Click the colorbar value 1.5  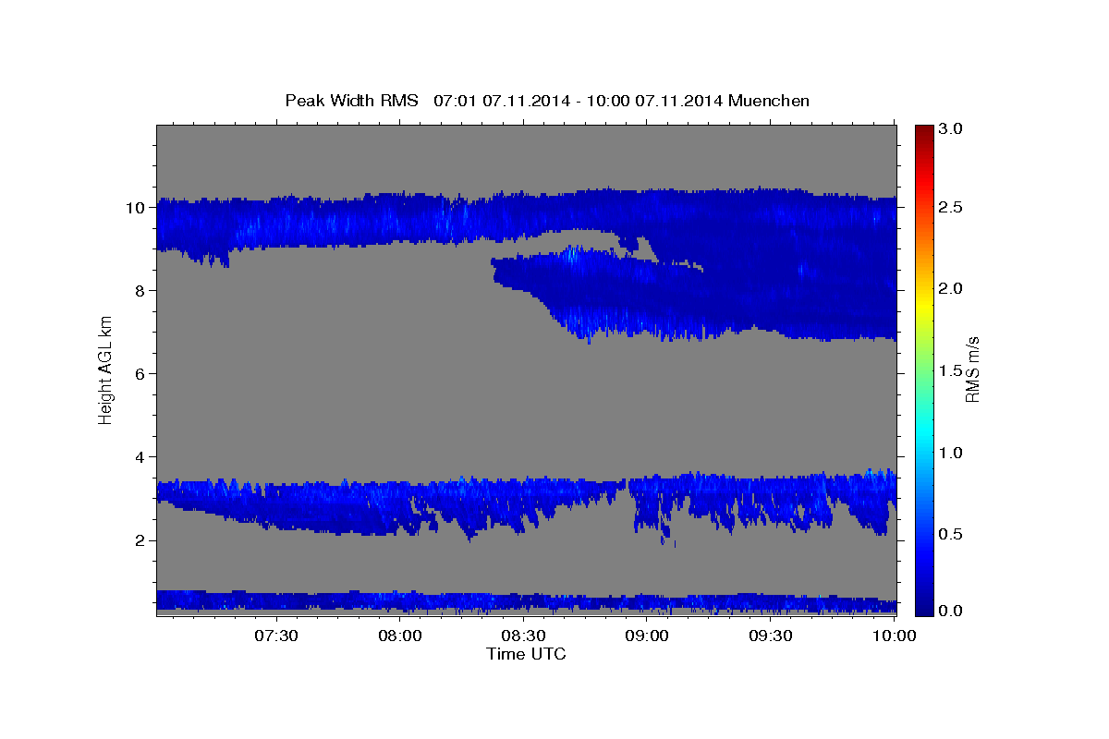coord(952,370)
